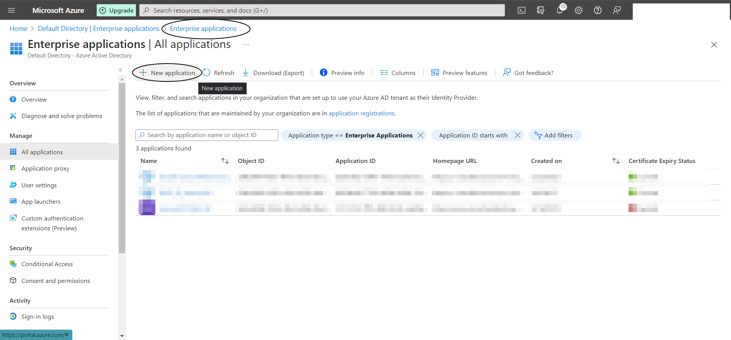Close the Enterprise applications blade
Screen dimensions: 731x340
714,45
